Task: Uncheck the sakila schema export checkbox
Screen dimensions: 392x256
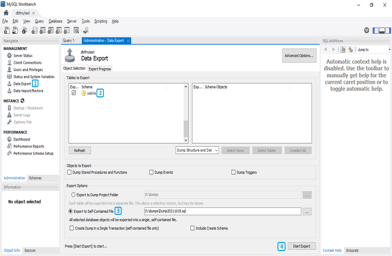Action: 74,93
